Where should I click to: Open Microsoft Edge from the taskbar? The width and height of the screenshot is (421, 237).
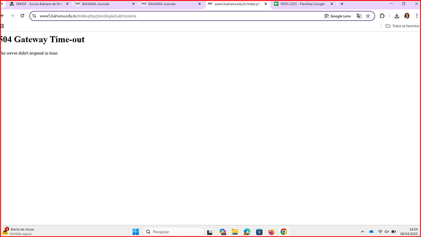tap(247, 232)
